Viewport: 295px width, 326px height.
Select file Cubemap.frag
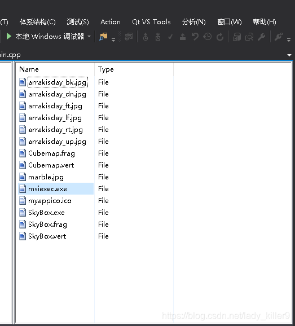point(51,153)
